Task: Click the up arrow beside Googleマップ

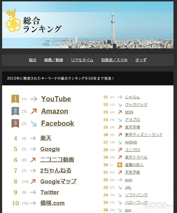Action: pyautogui.click(x=33, y=181)
